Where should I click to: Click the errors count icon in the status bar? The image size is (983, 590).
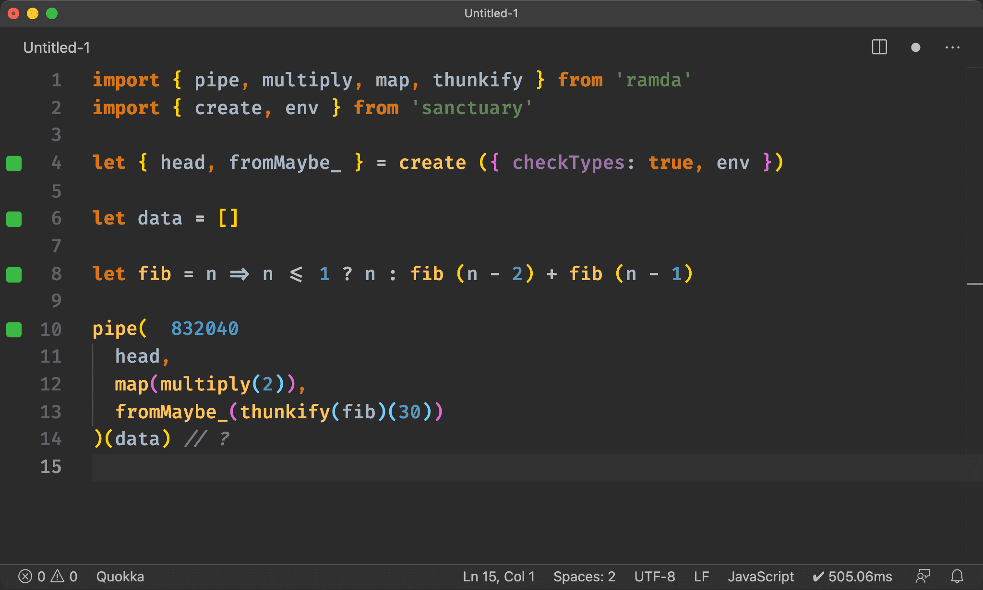[x=25, y=576]
